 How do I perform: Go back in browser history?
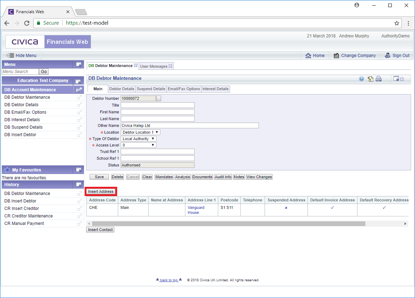pos(7,23)
